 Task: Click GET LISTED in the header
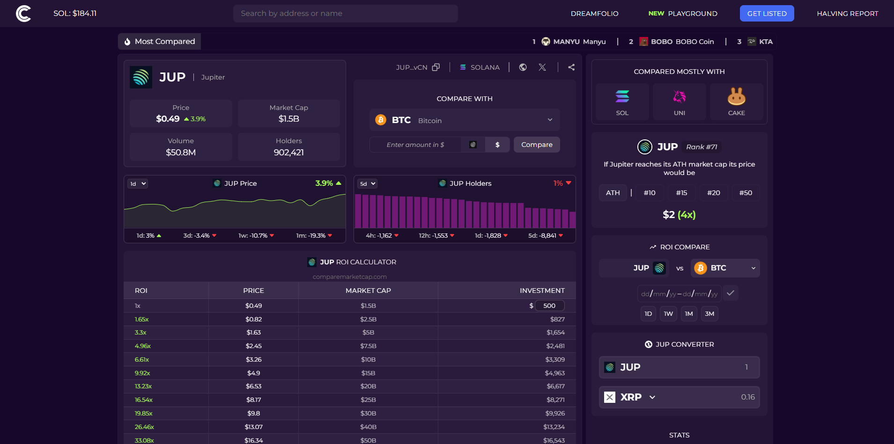tap(767, 13)
